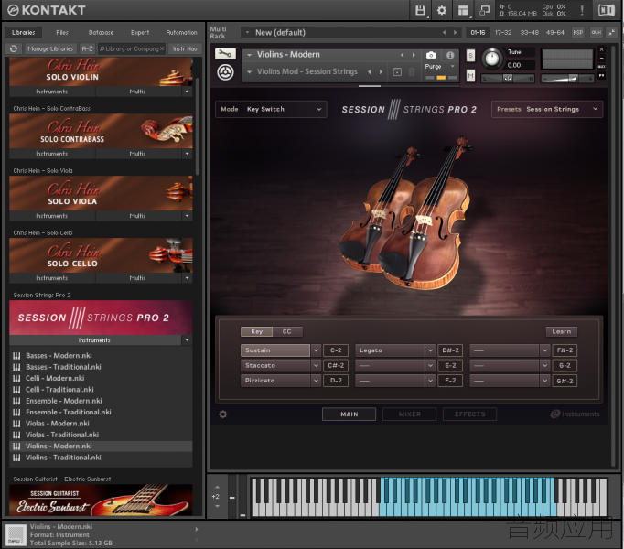This screenshot has height=549, width=624.
Task: Open Presets Session Strings dropdown
Action: (547, 109)
